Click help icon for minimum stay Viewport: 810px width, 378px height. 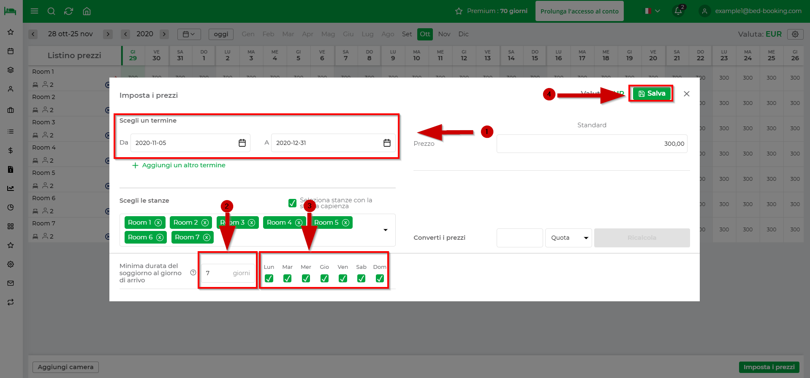(193, 273)
